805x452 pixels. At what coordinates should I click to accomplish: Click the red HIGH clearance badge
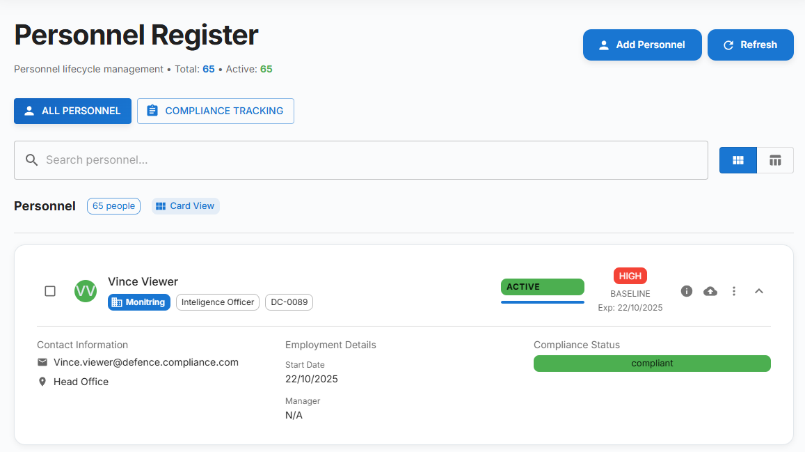click(x=630, y=276)
